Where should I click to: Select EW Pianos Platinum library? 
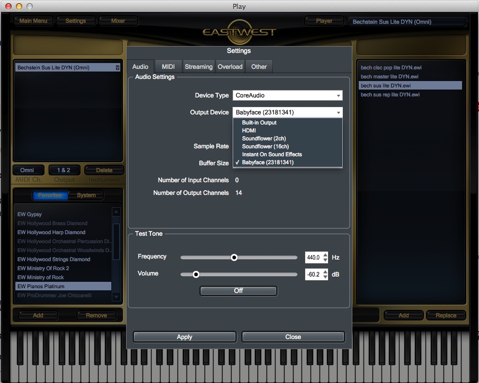63,286
